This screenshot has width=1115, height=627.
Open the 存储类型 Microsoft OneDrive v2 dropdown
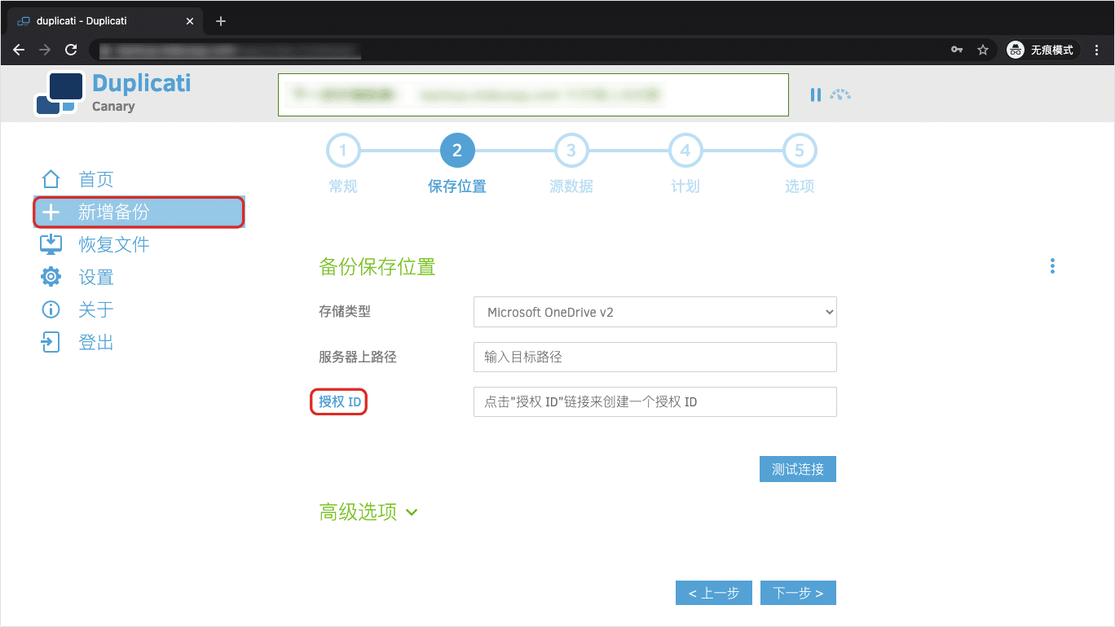pyautogui.click(x=654, y=312)
